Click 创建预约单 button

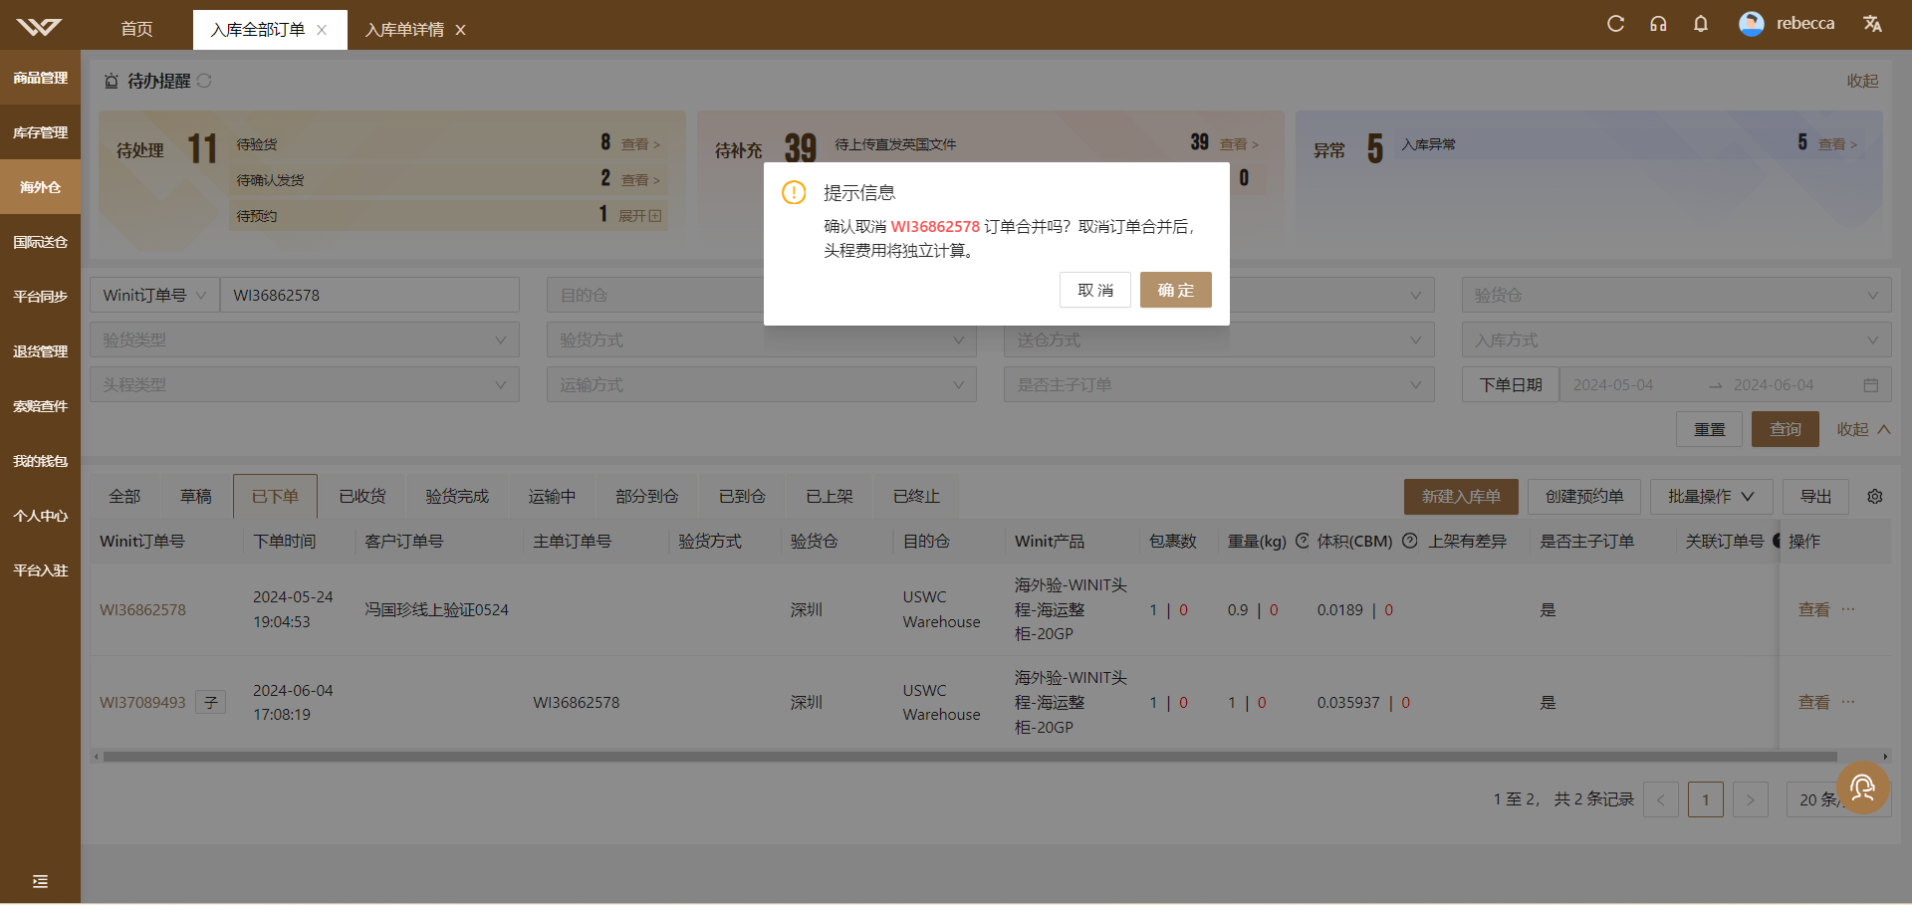pos(1584,496)
